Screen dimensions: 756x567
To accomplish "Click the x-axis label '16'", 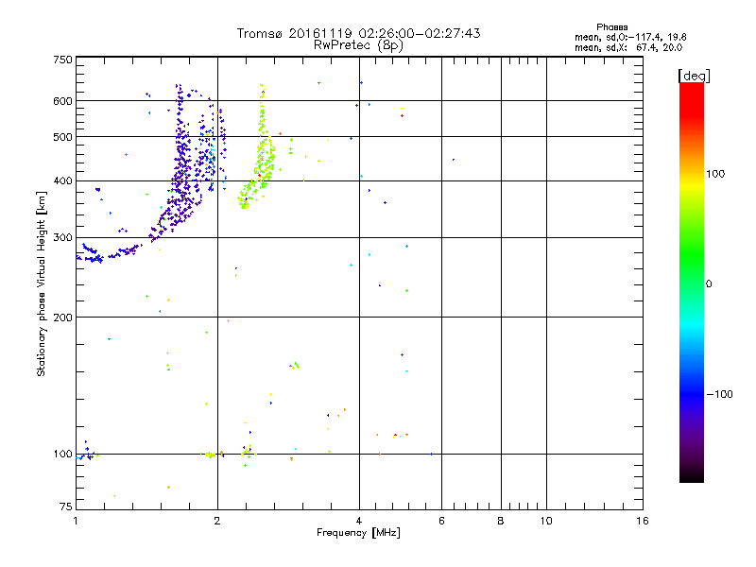I will tap(643, 521).
